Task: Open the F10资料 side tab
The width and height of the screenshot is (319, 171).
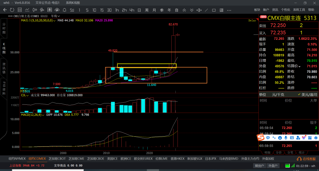Action: point(4,88)
